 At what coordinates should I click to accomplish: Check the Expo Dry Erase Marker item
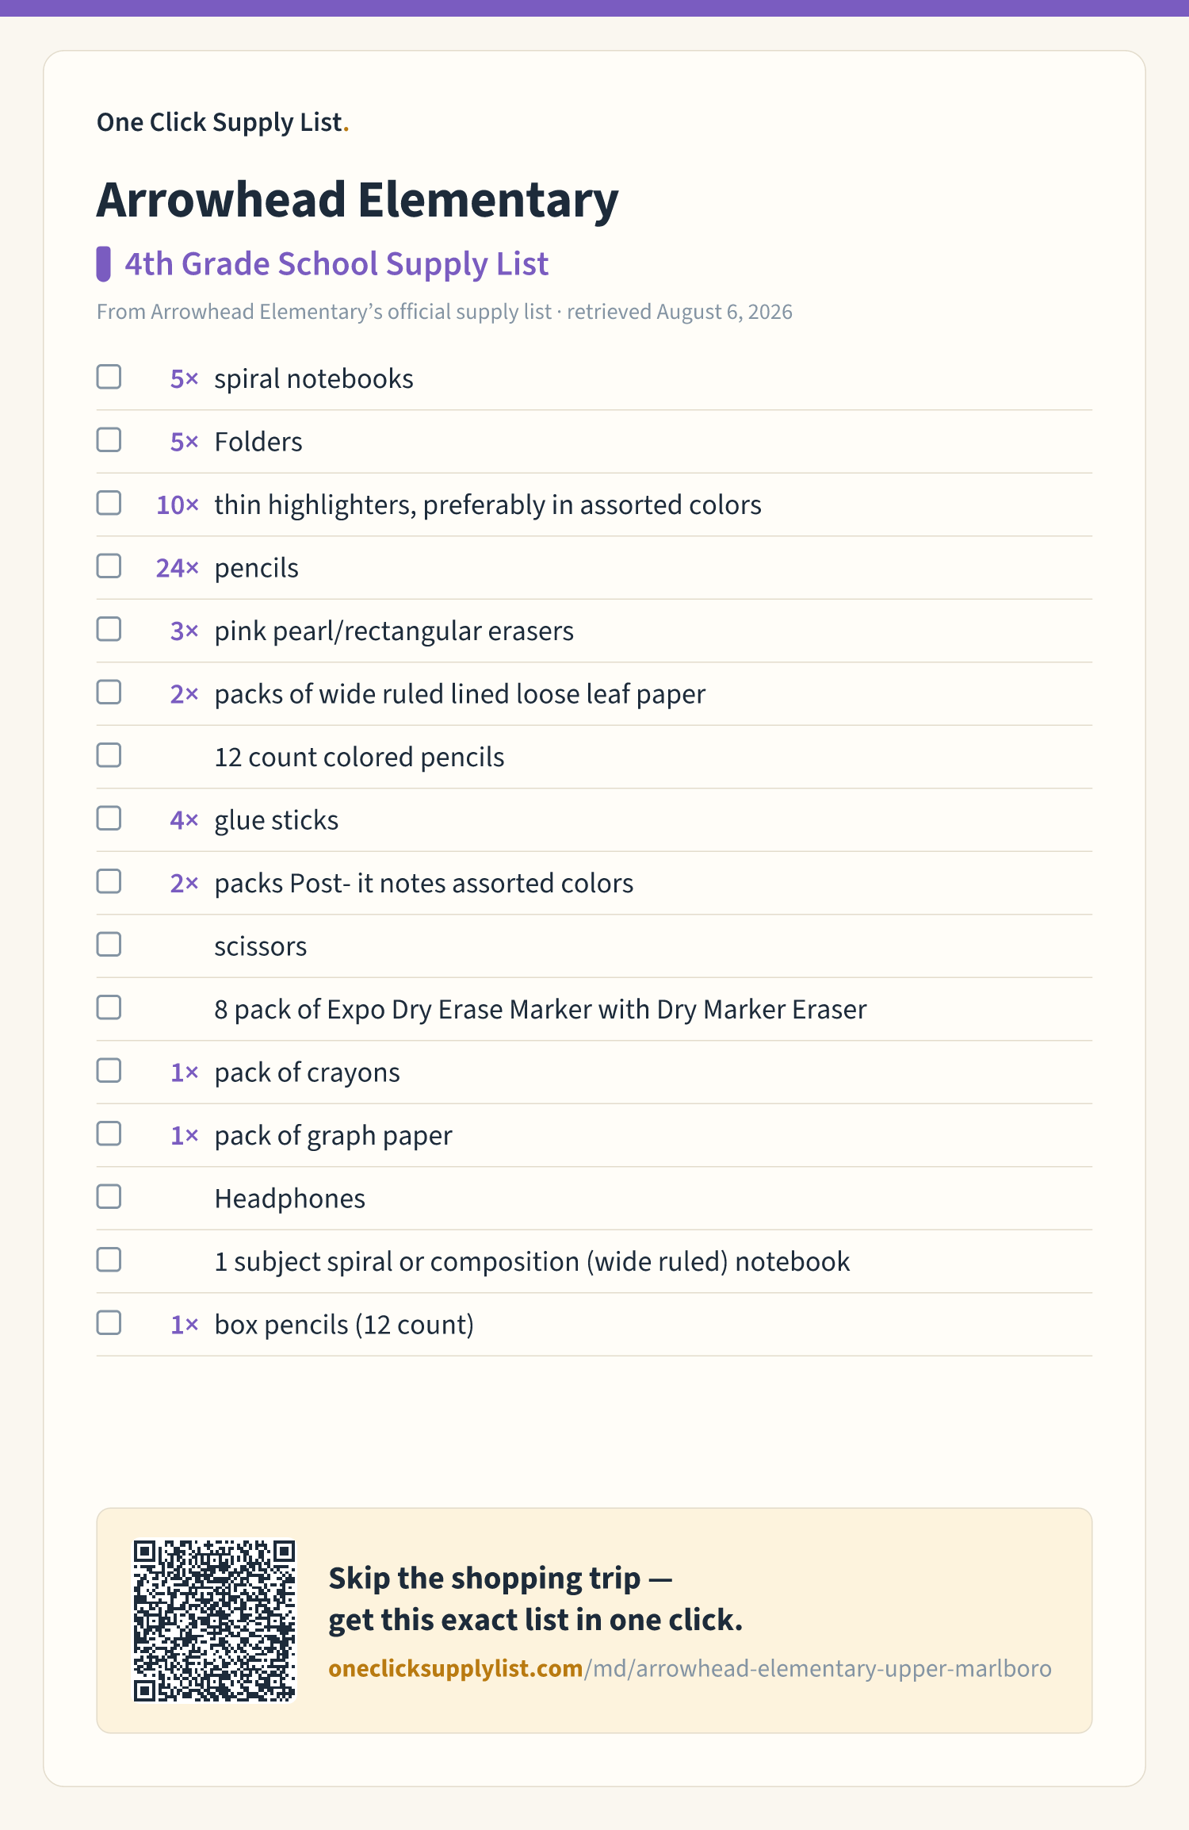tap(109, 1007)
